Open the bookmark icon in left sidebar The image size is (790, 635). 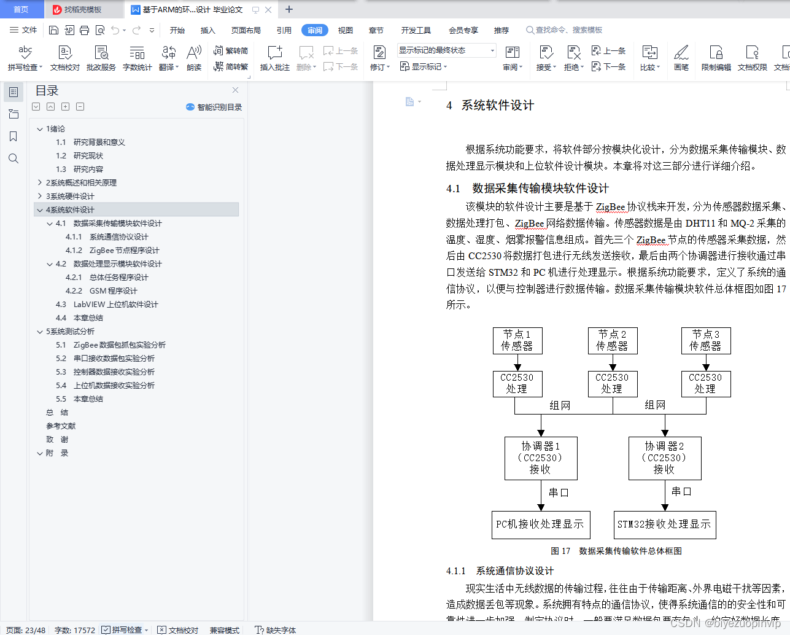tap(14, 136)
